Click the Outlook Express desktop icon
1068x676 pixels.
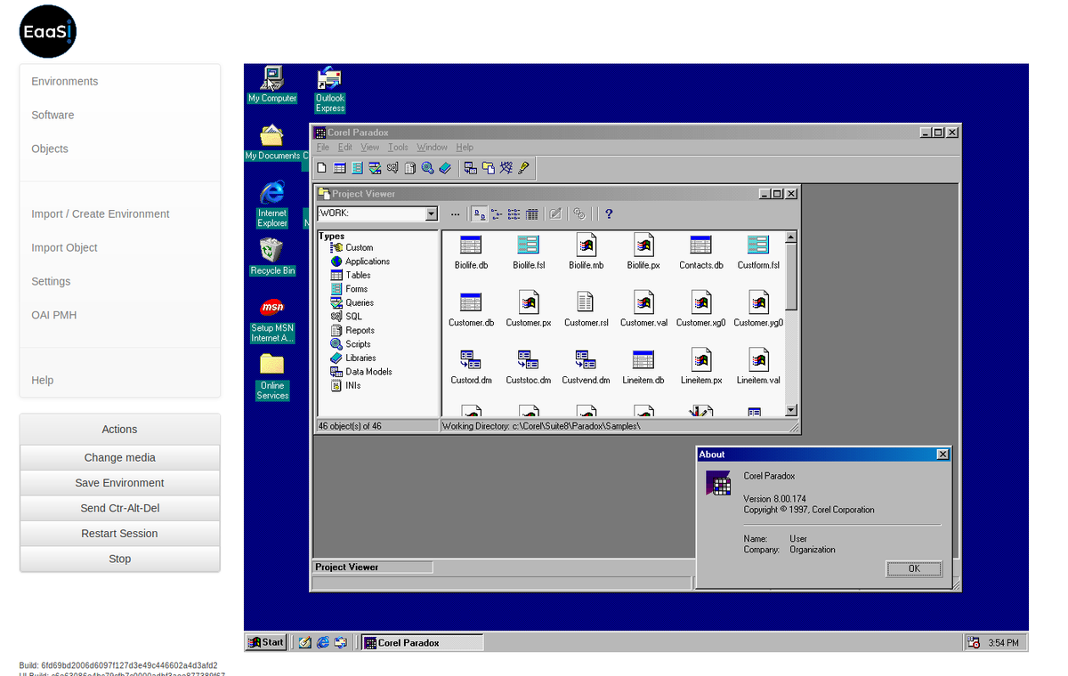tap(329, 90)
